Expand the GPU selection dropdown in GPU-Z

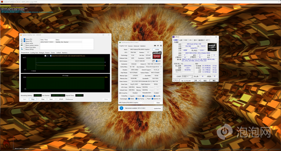click(142, 102)
